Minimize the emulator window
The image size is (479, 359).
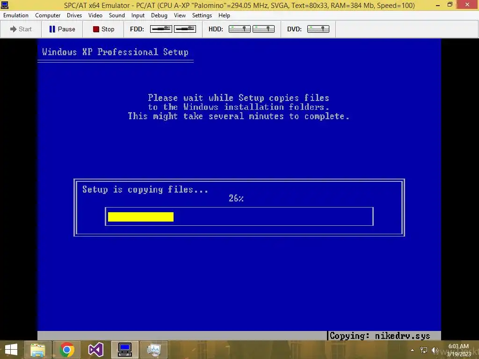point(438,5)
